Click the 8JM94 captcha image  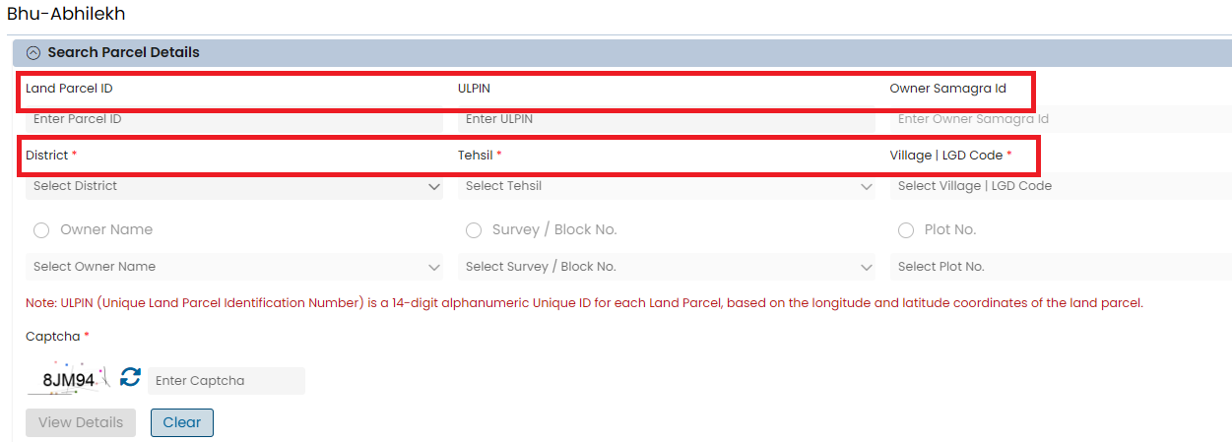coord(69,380)
